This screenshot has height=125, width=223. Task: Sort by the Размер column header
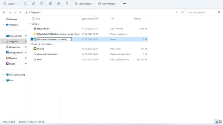(x=137, y=19)
